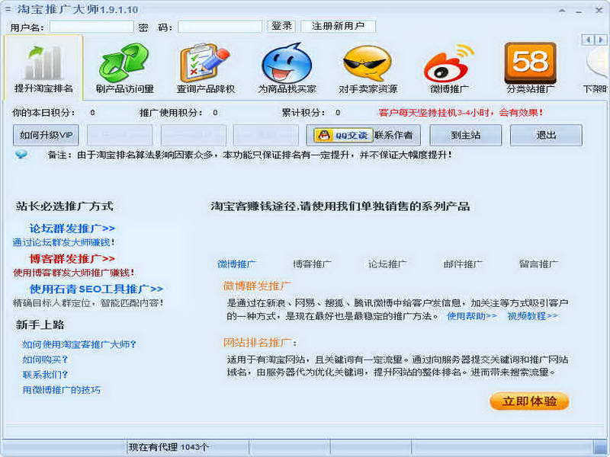Click the speech bubble note icon
The width and height of the screenshot is (610, 457).
(21, 155)
